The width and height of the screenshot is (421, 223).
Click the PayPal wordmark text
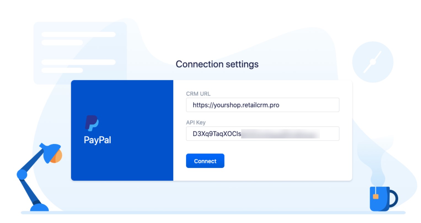pyautogui.click(x=97, y=140)
